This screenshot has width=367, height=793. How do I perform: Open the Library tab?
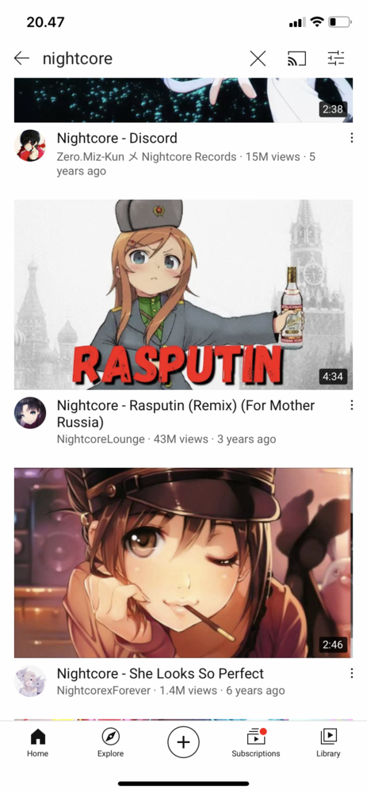(329, 743)
